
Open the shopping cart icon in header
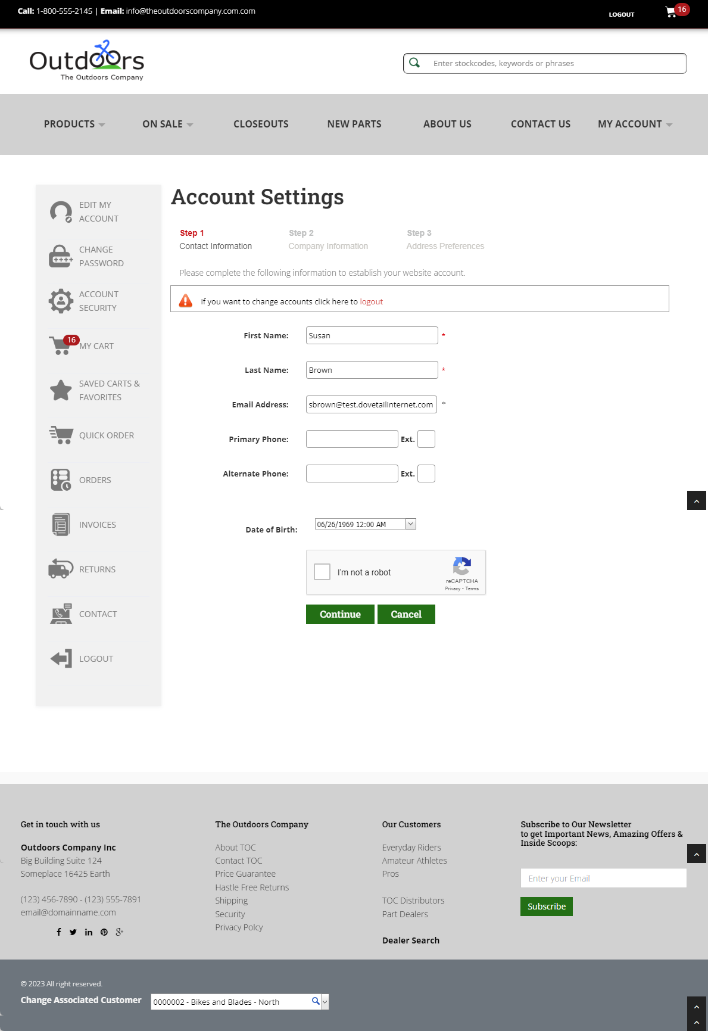click(671, 12)
